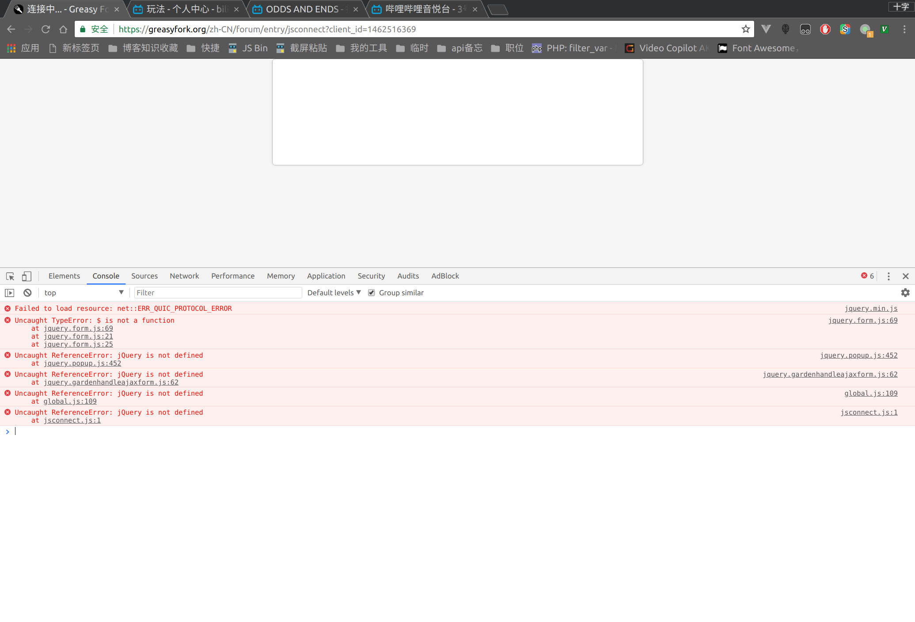Open the Vimeo green V extension icon

[885, 29]
